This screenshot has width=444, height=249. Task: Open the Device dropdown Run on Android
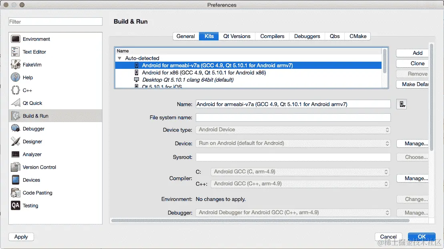(293, 143)
